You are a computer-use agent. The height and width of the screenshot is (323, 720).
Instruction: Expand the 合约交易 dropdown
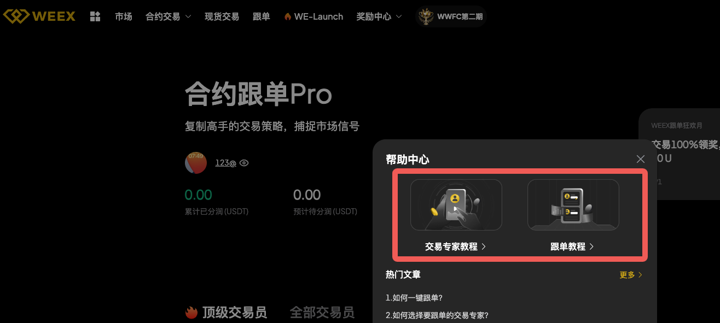169,17
